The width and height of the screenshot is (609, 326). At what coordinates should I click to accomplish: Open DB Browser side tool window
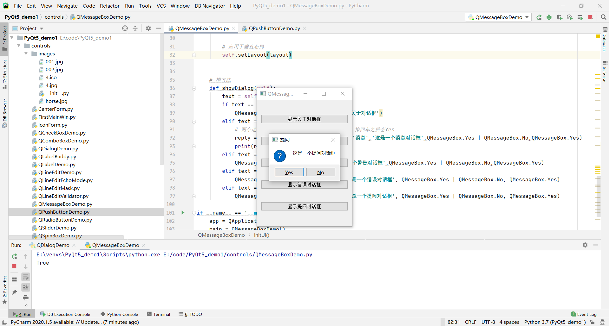pyautogui.click(x=4, y=113)
